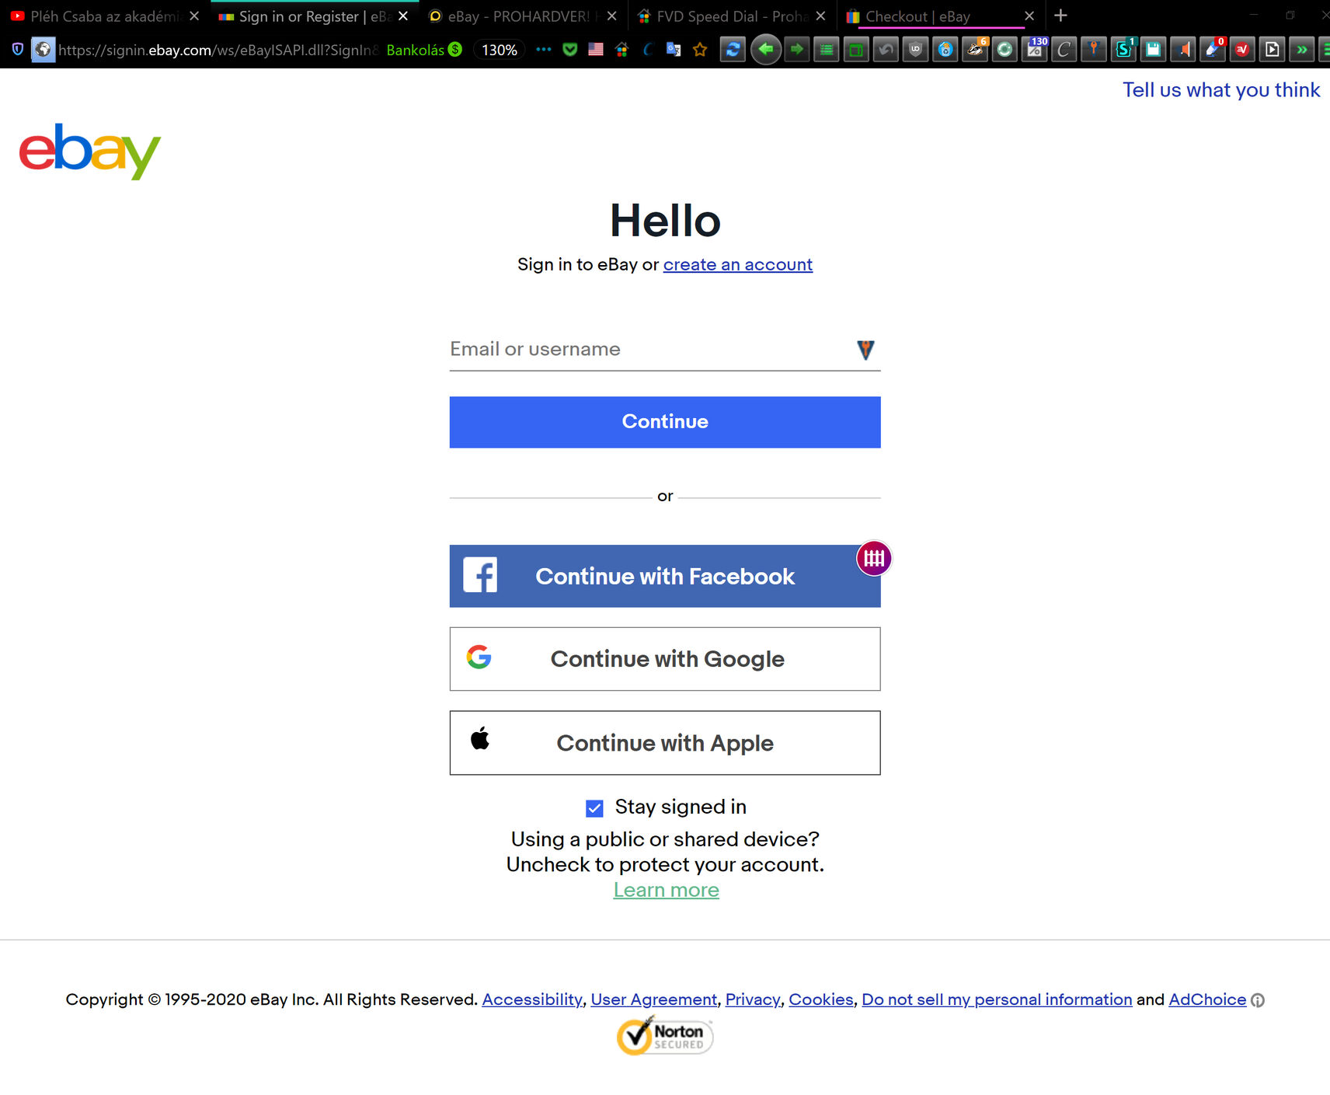Image resolution: width=1330 pixels, height=1095 pixels.
Task: Click the green Pocket shield icon
Action: coord(570,50)
